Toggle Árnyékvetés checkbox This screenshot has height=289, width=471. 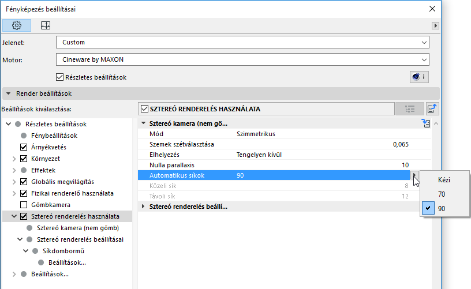click(24, 147)
